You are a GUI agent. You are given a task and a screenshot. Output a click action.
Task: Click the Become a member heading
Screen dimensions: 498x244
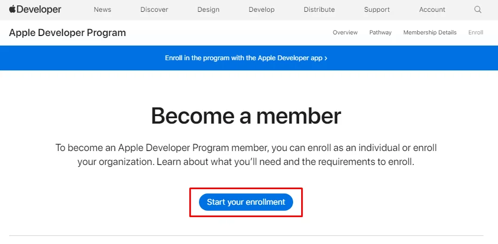click(246, 116)
